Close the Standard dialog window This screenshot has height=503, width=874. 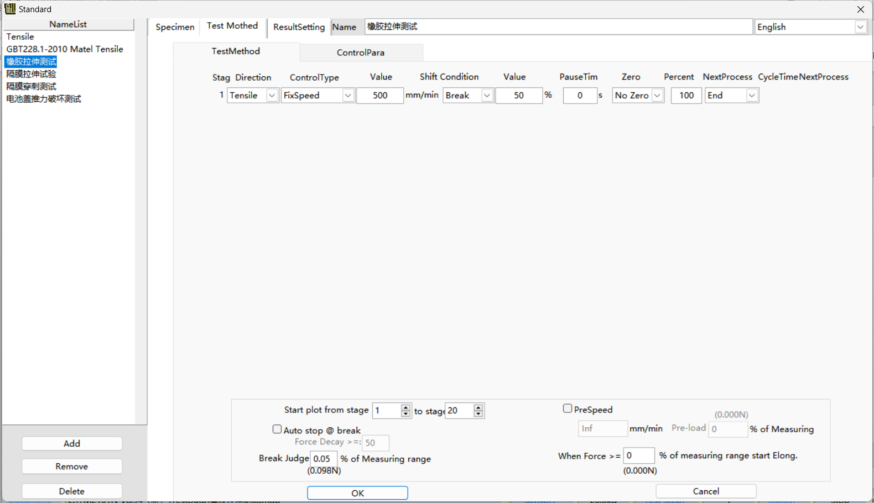(860, 9)
